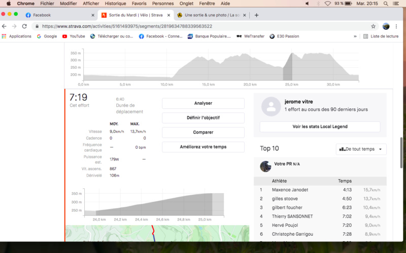Click the battery status icon
The image size is (406, 253).
coord(348,4)
